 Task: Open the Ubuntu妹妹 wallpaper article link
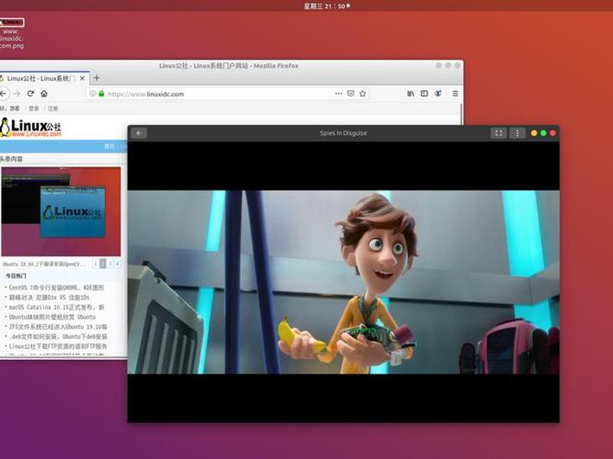point(52,317)
